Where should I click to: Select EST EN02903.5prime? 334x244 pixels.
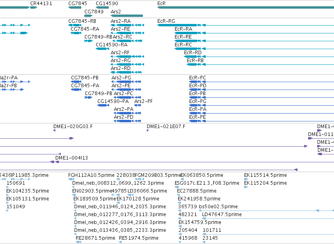pyautogui.click(x=92, y=191)
